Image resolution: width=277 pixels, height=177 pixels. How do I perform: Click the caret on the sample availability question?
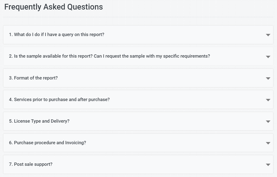(x=268, y=57)
